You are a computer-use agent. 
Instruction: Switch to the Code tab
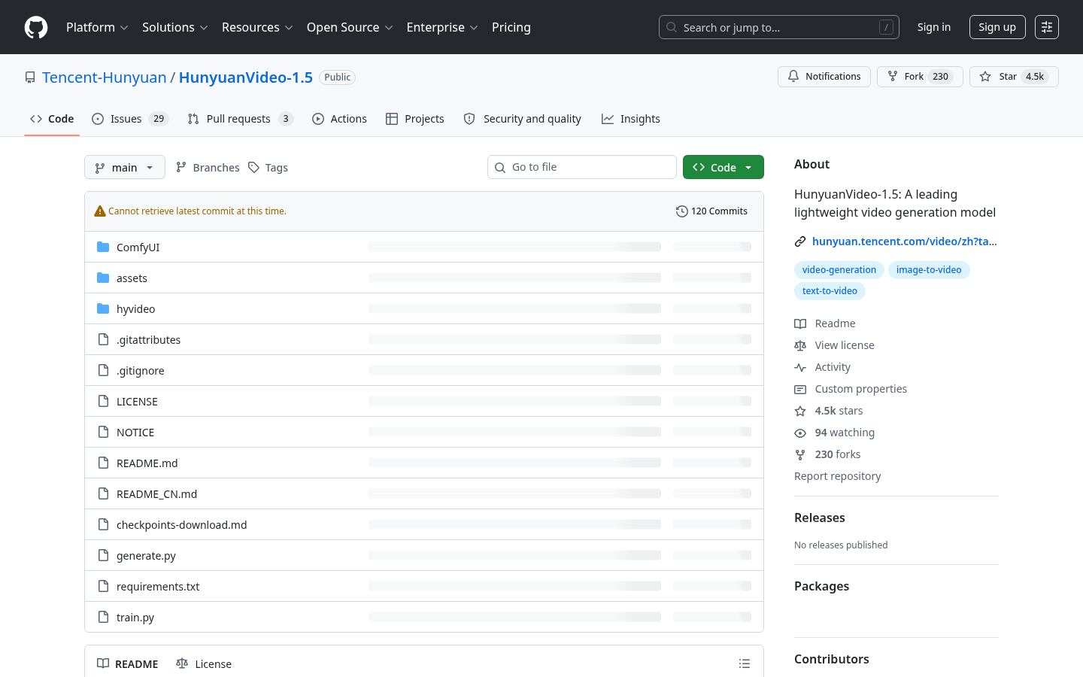(x=52, y=119)
